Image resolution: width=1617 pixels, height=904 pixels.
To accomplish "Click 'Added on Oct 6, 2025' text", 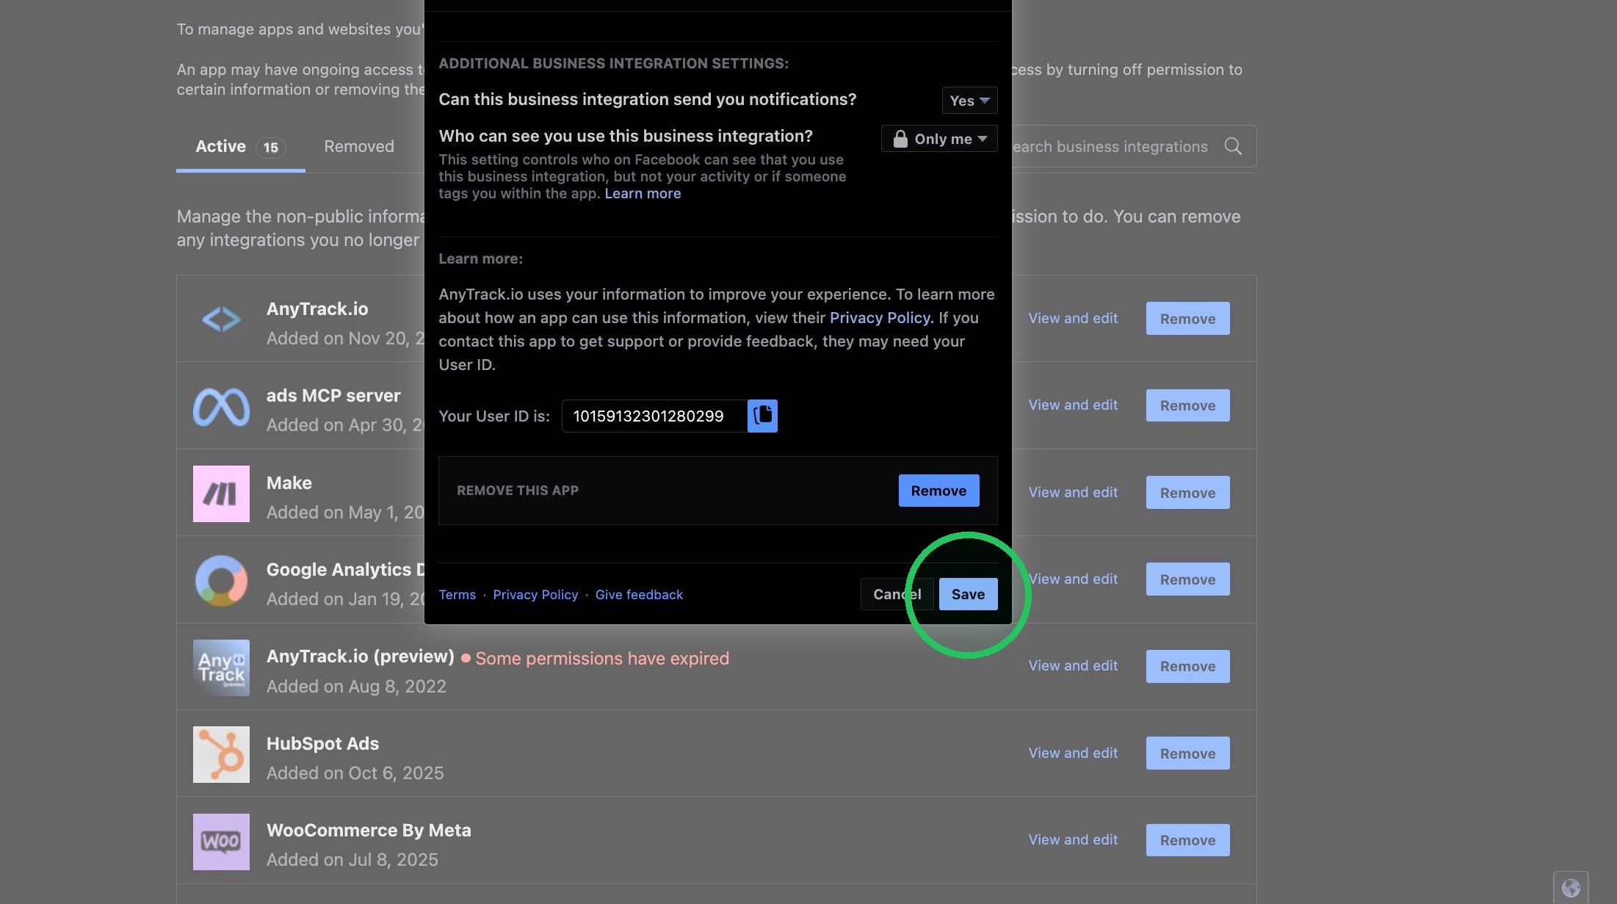I will 355,773.
